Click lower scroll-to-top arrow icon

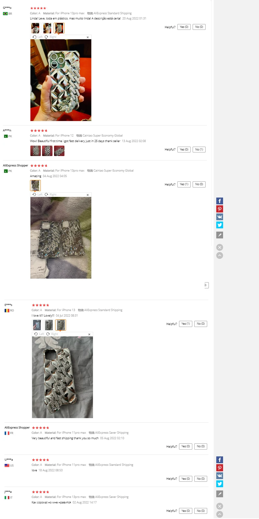coord(220,514)
